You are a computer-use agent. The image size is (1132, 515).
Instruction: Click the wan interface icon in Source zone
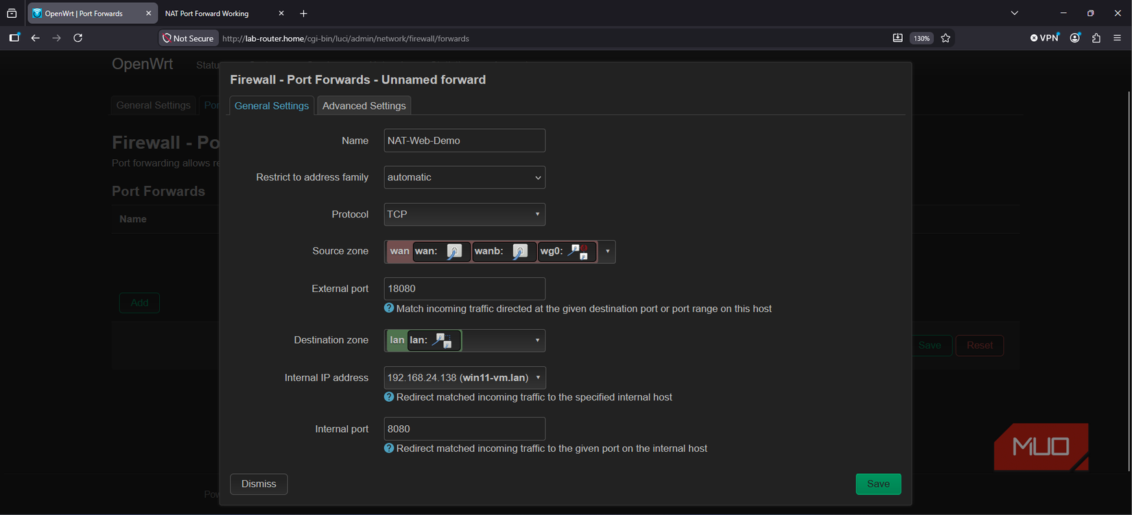click(454, 252)
